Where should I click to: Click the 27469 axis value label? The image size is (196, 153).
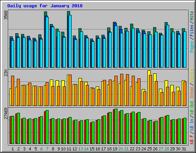(x=6, y=113)
